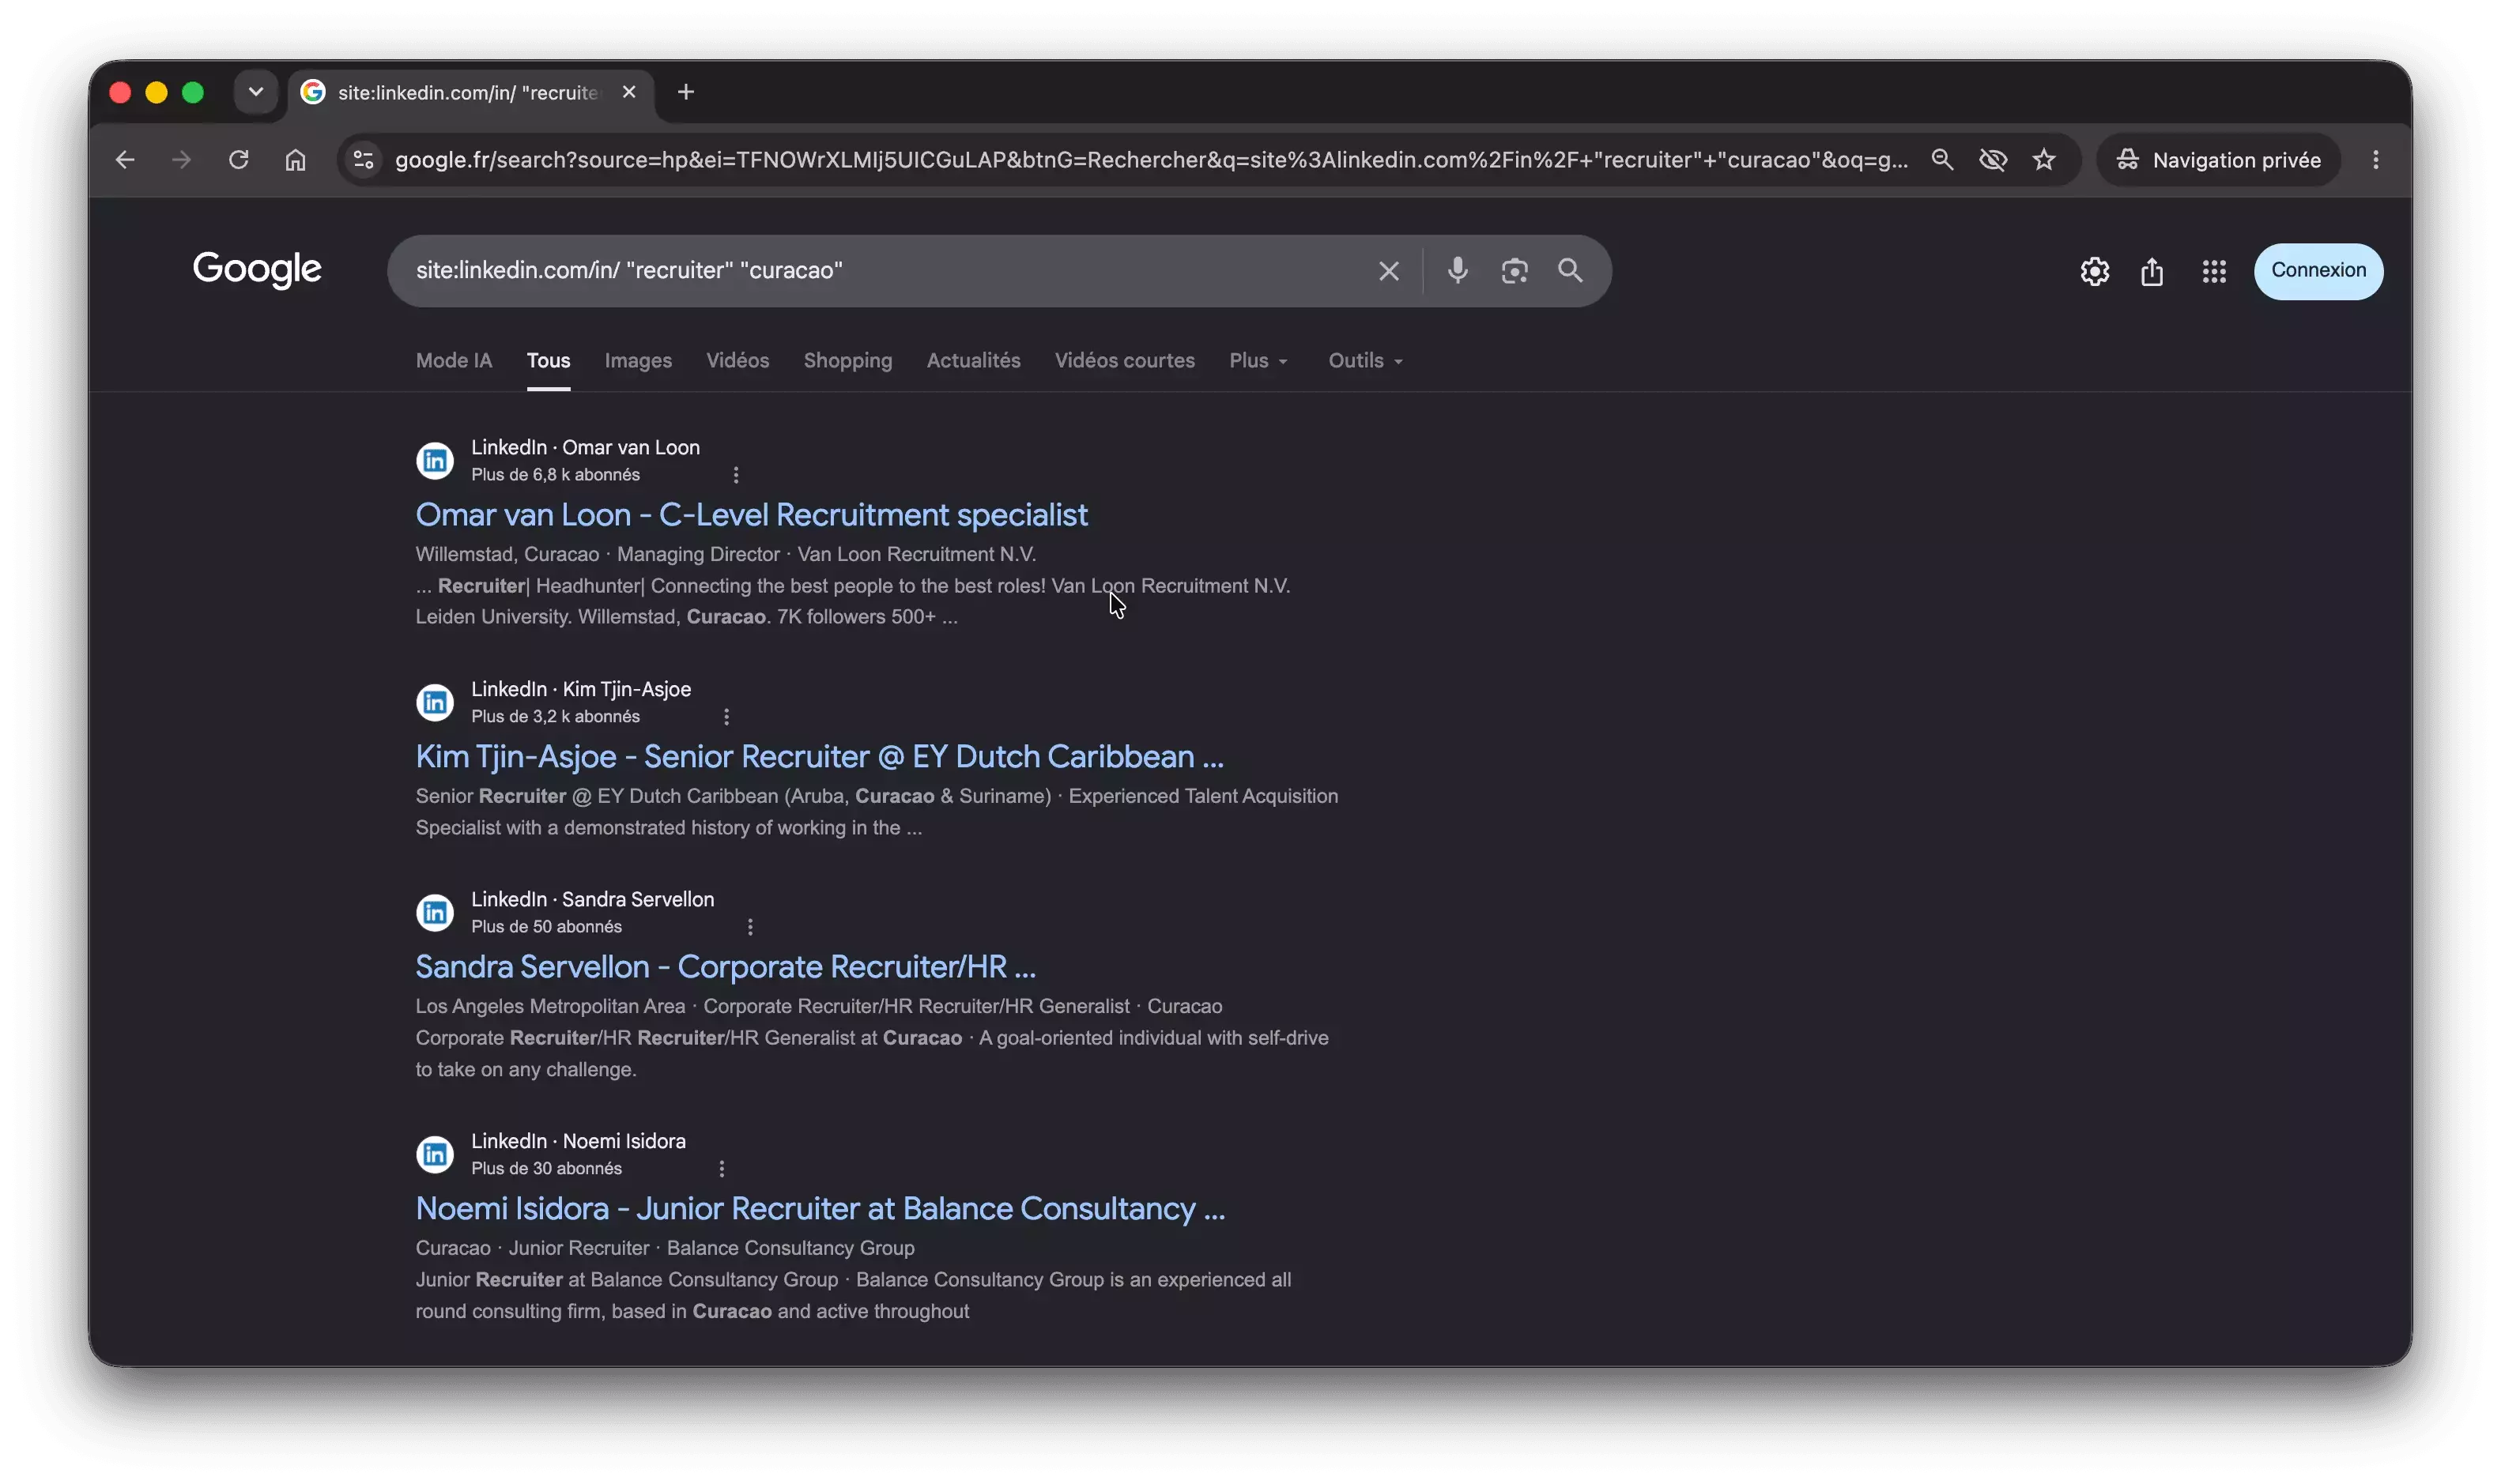
Task: Go back to the previous page
Action: (x=125, y=160)
